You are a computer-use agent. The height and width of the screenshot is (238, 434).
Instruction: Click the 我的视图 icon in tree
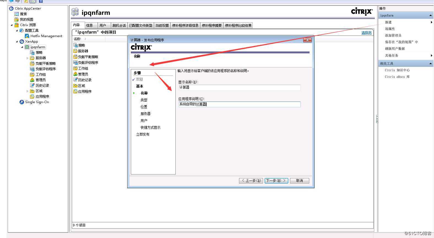pyautogui.click(x=17, y=19)
